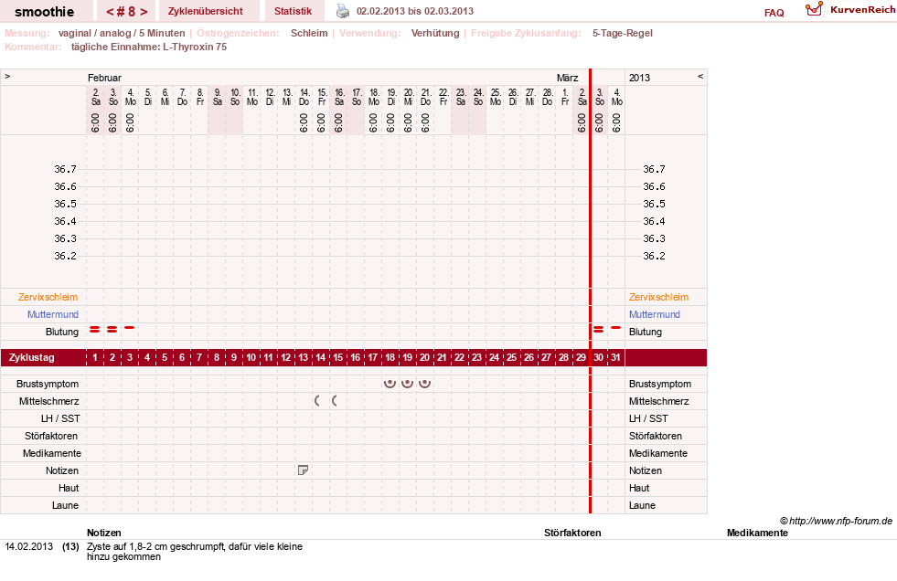Click the 5-Tage-Regel value
The height and width of the screenshot is (581, 897).
tap(623, 33)
